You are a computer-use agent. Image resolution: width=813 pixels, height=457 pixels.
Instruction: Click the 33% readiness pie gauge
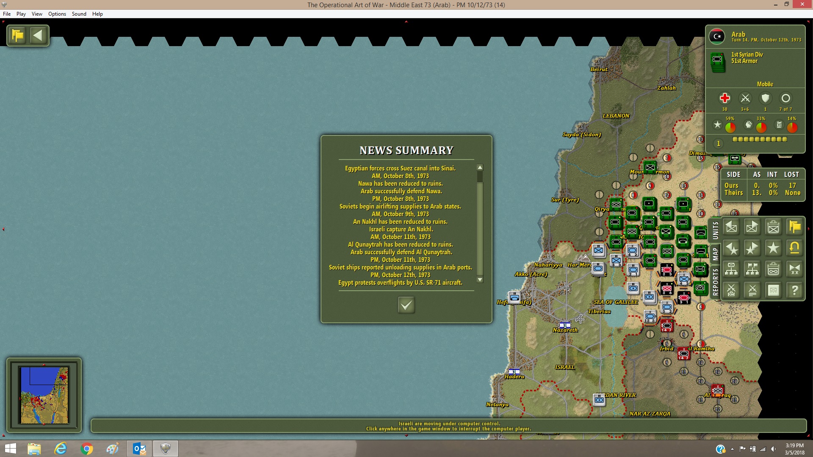(761, 127)
